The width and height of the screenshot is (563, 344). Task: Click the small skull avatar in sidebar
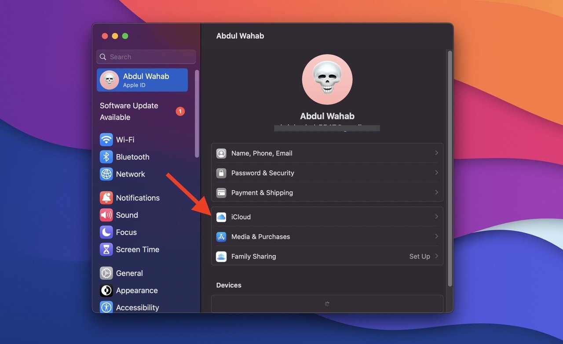tap(110, 80)
